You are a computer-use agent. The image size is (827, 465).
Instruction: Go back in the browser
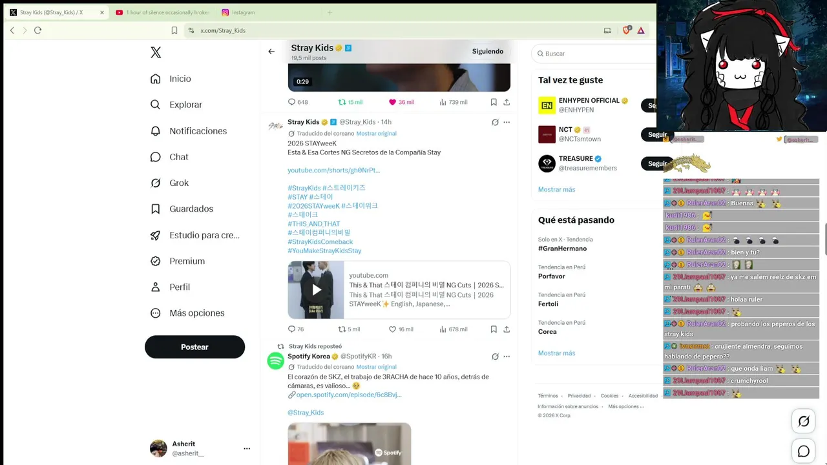(12, 30)
